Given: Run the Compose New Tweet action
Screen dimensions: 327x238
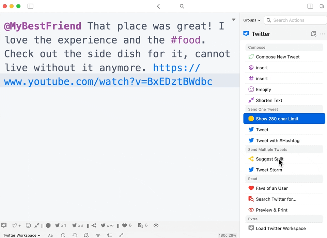Looking at the screenshot, I should coord(284,57).
